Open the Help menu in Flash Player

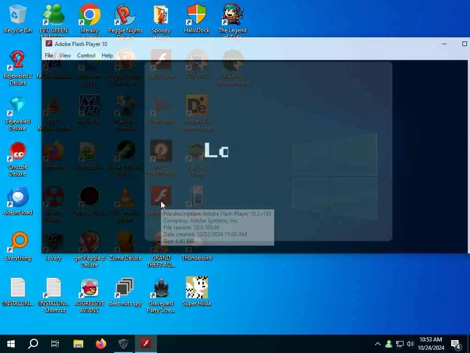point(107,56)
